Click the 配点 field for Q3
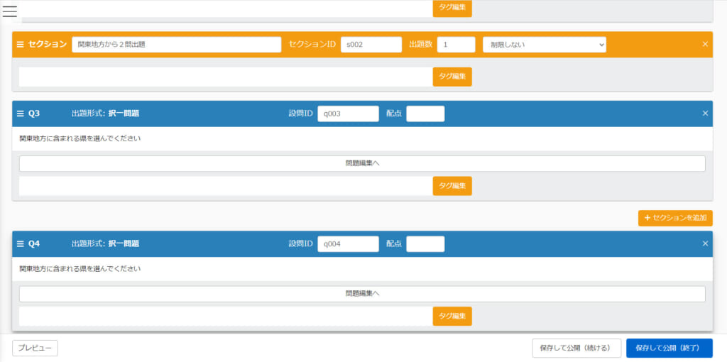 pyautogui.click(x=425, y=114)
